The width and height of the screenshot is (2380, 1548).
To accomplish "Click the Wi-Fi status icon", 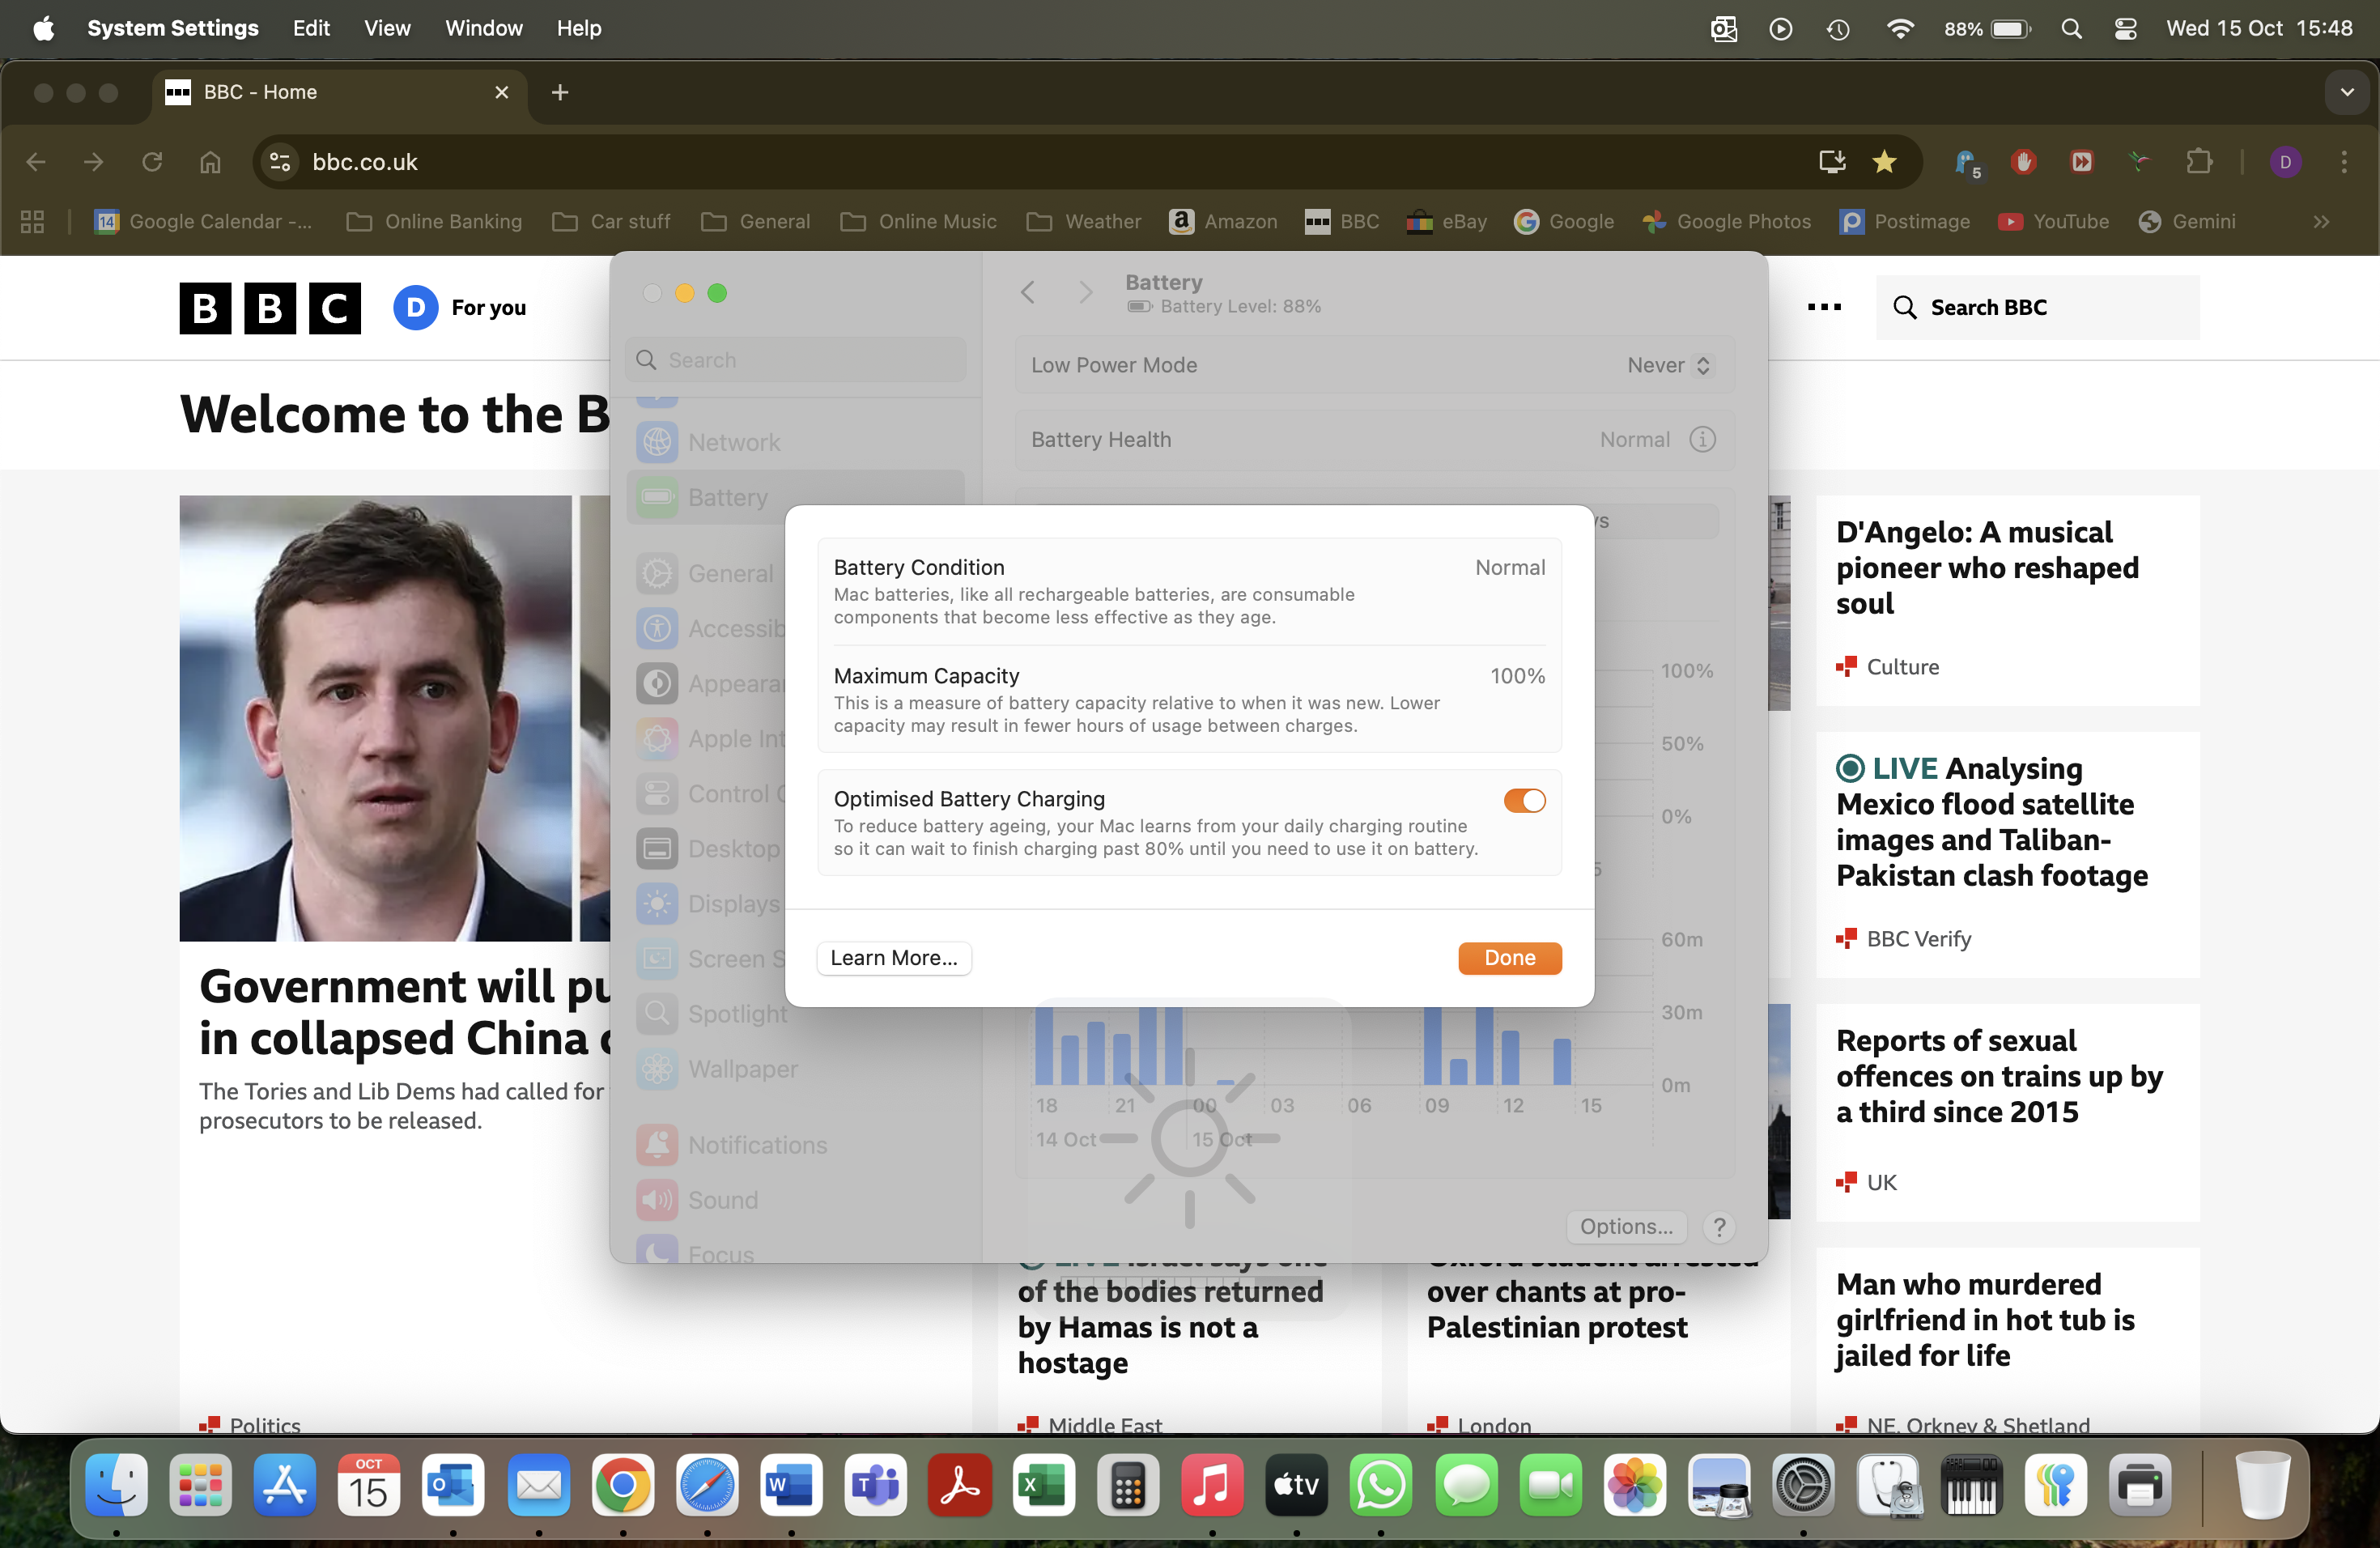I will tap(1899, 28).
